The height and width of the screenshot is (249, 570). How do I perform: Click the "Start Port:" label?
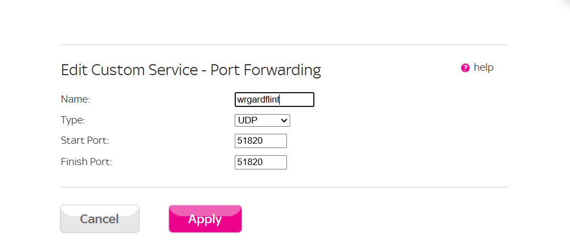click(x=85, y=141)
